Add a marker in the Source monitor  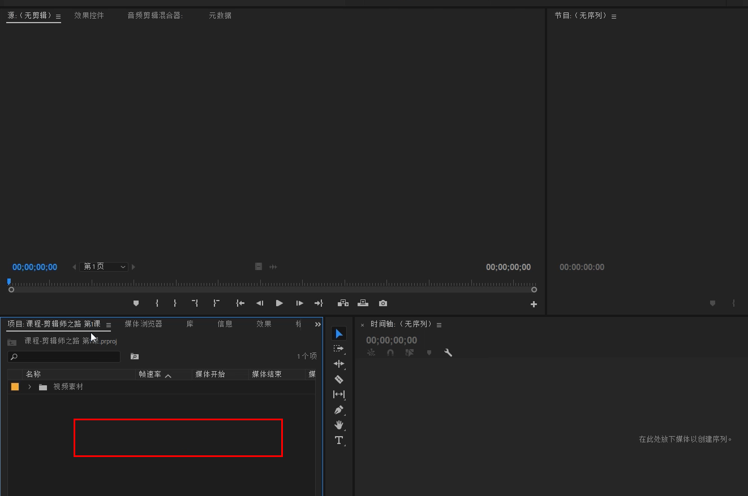(136, 303)
